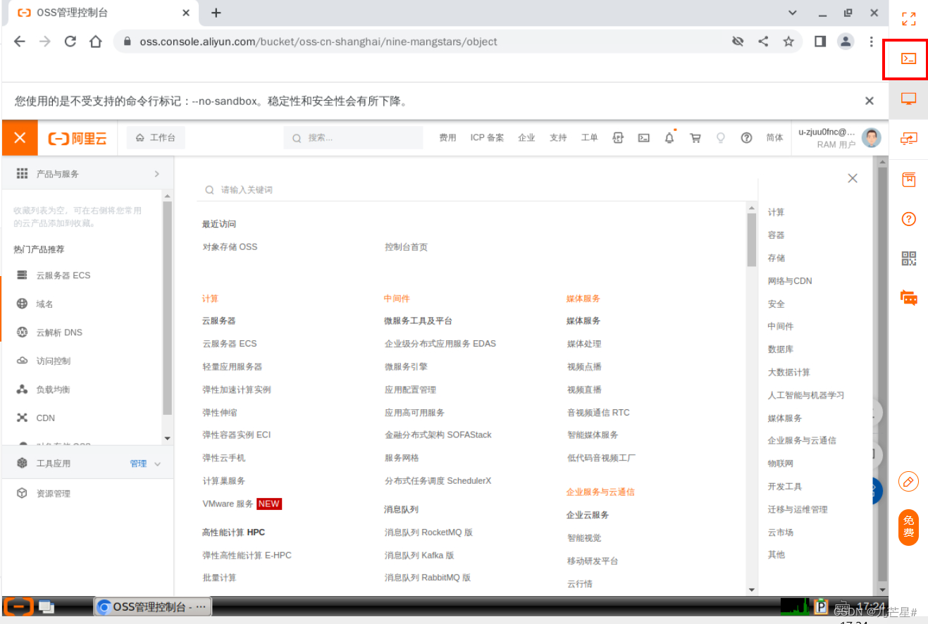The width and height of the screenshot is (928, 624).
Task: Open the shopping cart icon
Action: click(695, 138)
